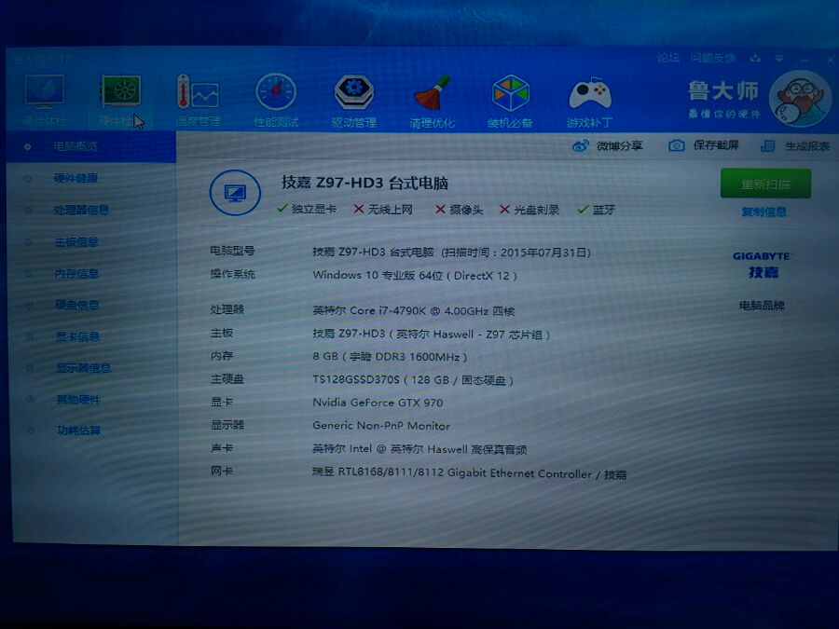Click the Generic Non-PnP Monitor value
Screen dimensions: 839x629
coord(381,426)
